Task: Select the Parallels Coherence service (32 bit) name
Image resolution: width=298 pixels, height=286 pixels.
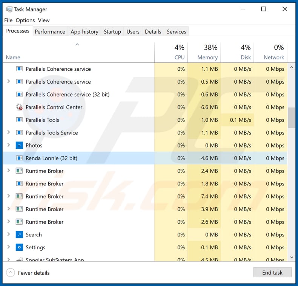Action: coord(68,94)
